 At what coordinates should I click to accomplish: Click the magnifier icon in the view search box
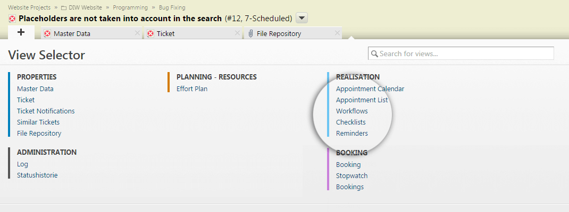click(374, 54)
